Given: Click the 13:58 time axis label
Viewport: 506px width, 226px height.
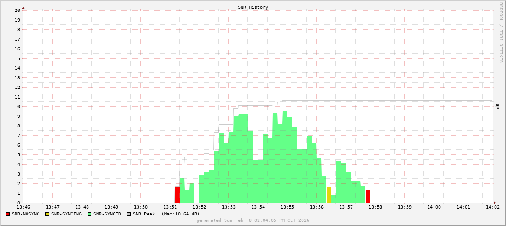Looking at the screenshot, I should pyautogui.click(x=375, y=207).
